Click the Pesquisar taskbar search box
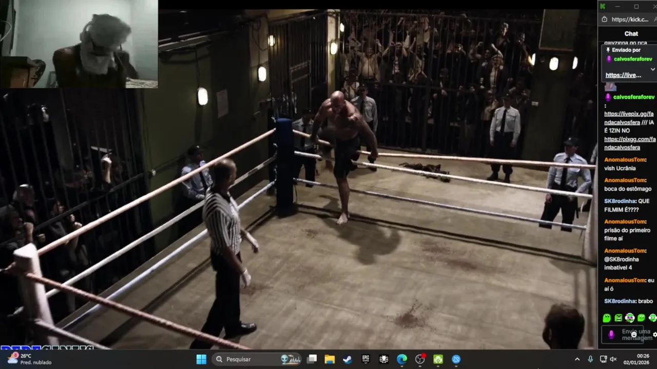 [257, 359]
